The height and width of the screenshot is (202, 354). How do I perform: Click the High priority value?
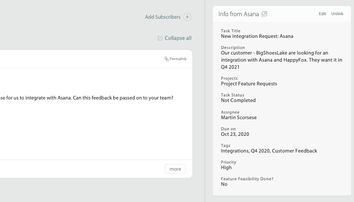click(226, 168)
